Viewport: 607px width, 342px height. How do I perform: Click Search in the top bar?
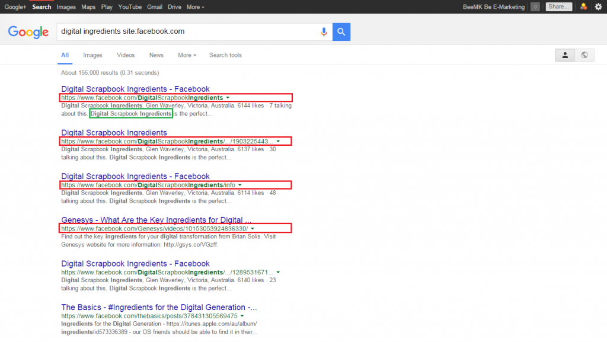point(41,7)
